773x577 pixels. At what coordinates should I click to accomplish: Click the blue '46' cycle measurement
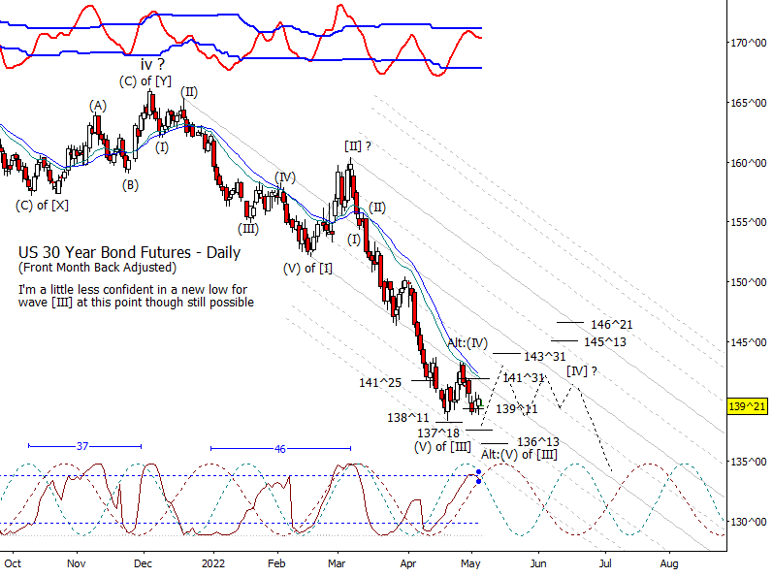pyautogui.click(x=280, y=449)
